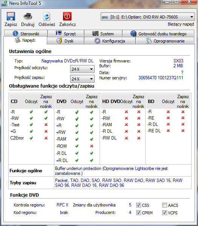Click the RPC II region control value
This screenshot has width=198, height=226.
[62, 205]
